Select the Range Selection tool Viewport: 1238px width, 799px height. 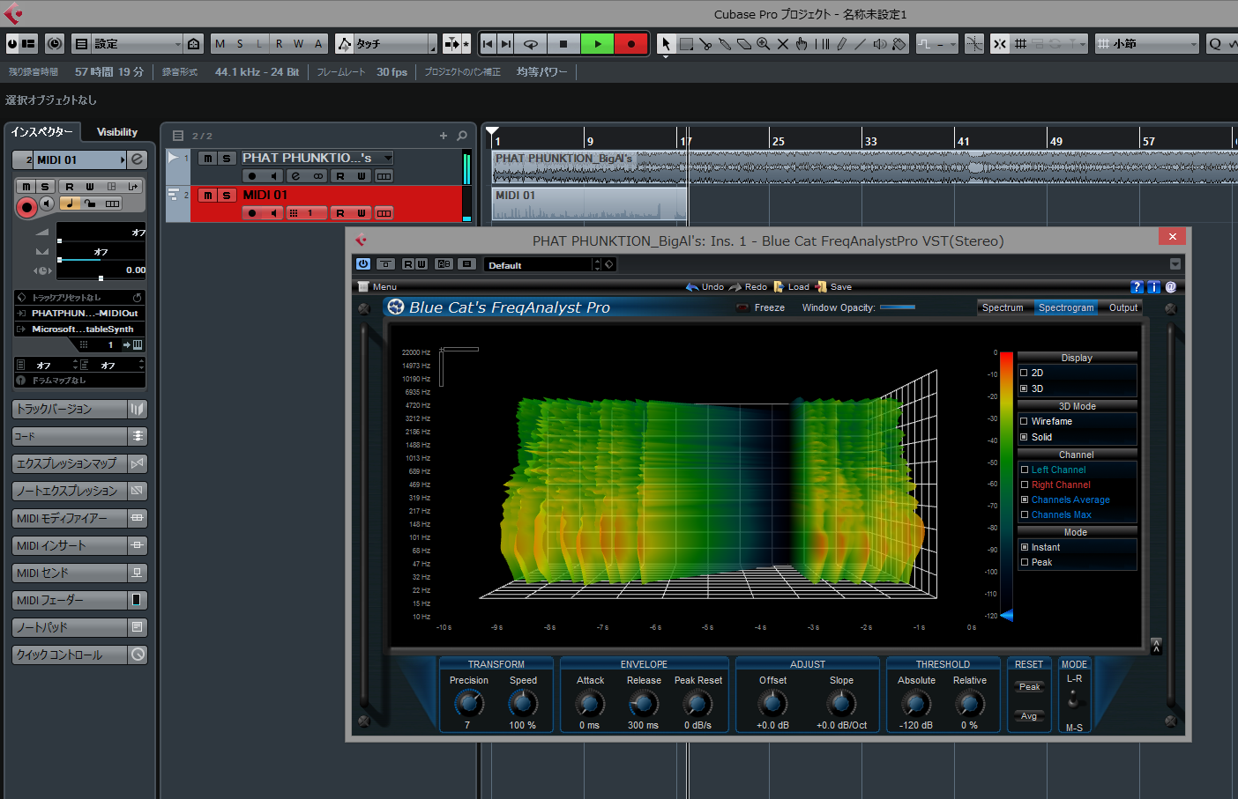pos(686,43)
